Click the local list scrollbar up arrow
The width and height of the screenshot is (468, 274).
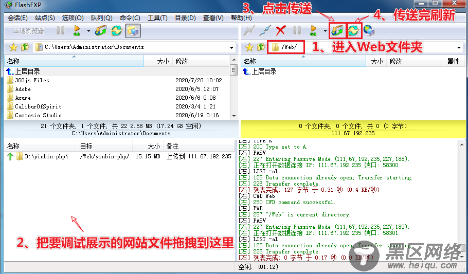click(x=233, y=60)
